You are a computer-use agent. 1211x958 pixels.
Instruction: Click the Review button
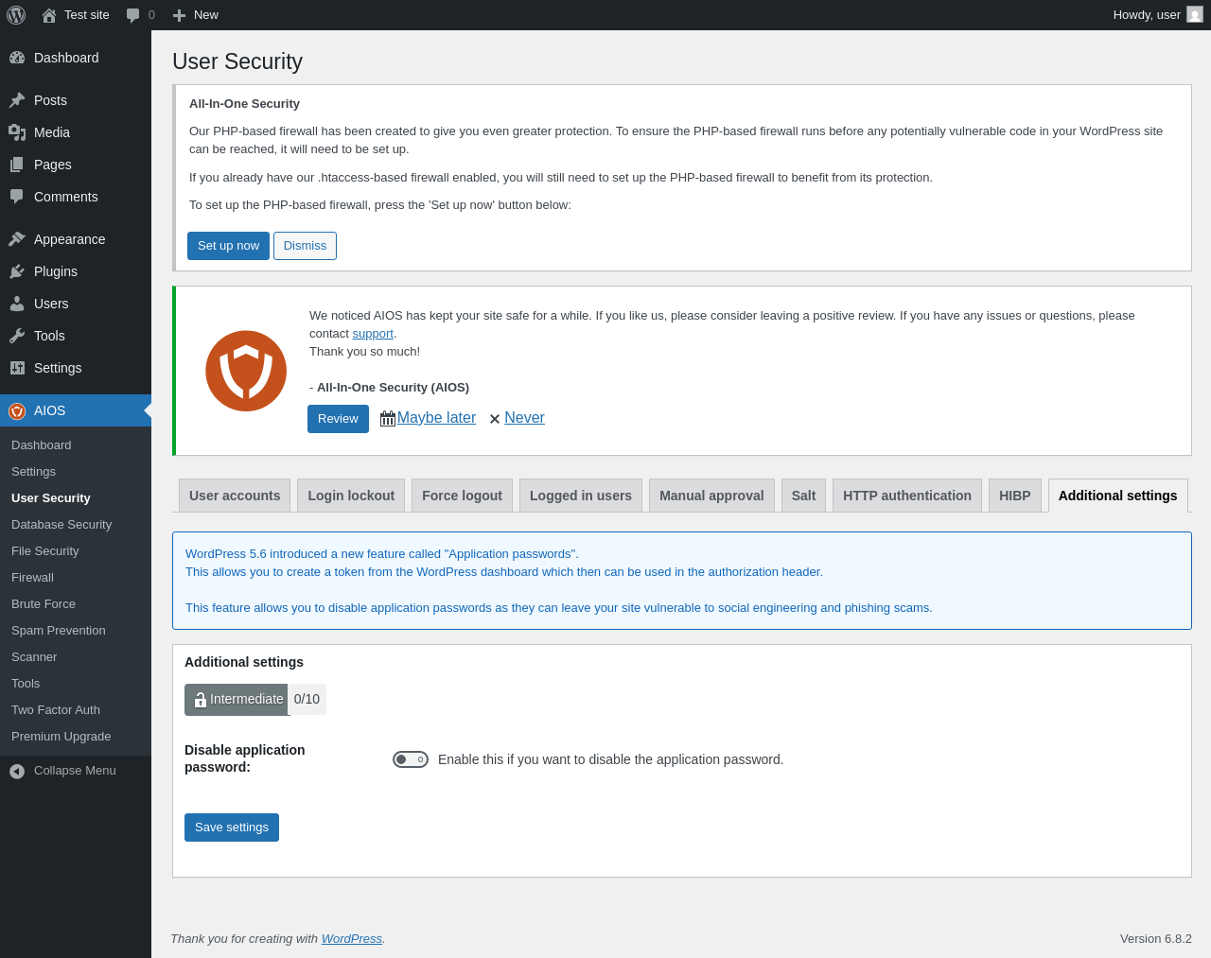coord(338,419)
